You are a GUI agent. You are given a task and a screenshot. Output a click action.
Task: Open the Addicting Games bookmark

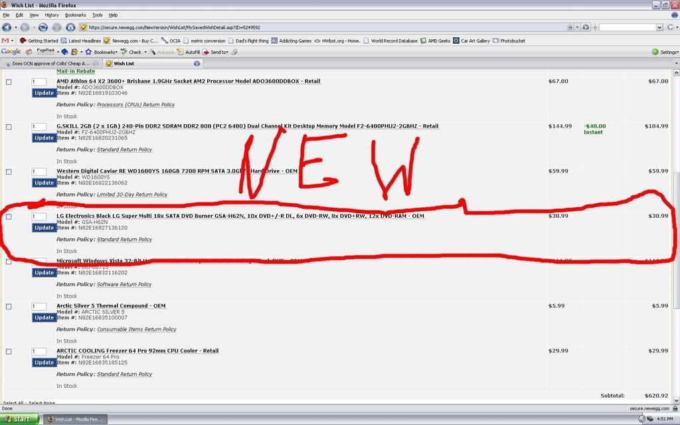(292, 41)
